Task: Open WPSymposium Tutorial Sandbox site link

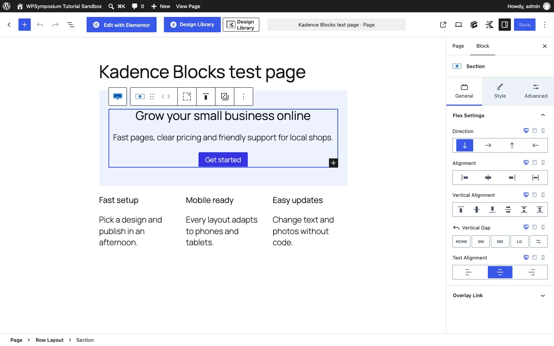Action: tap(60, 6)
